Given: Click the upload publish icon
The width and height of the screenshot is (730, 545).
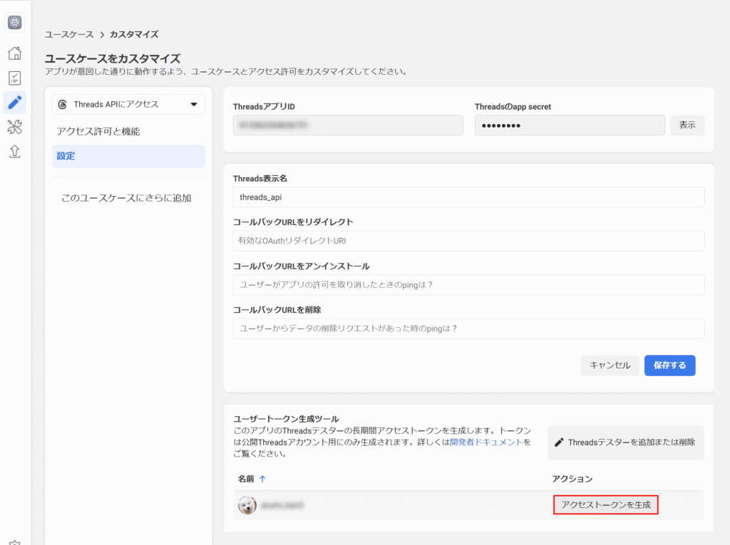Looking at the screenshot, I should tap(14, 151).
